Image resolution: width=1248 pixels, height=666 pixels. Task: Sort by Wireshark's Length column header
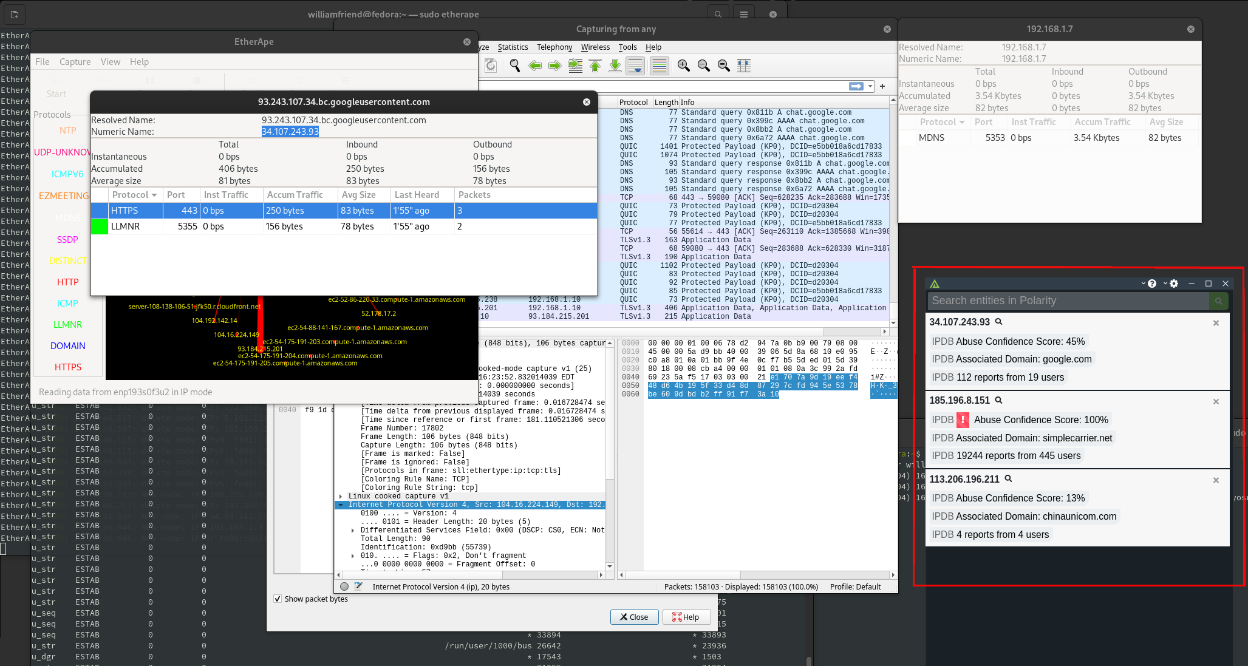coord(666,102)
